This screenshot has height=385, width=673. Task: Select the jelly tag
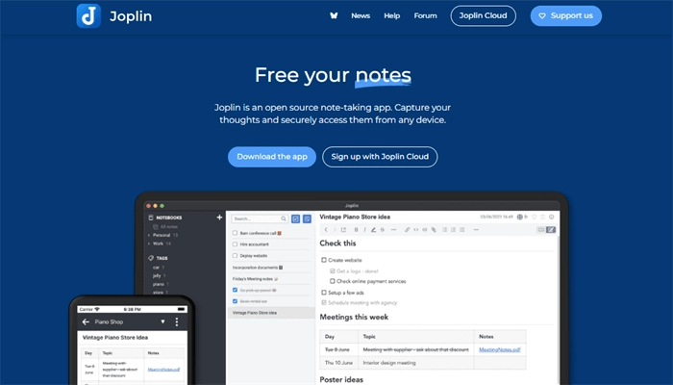(157, 276)
